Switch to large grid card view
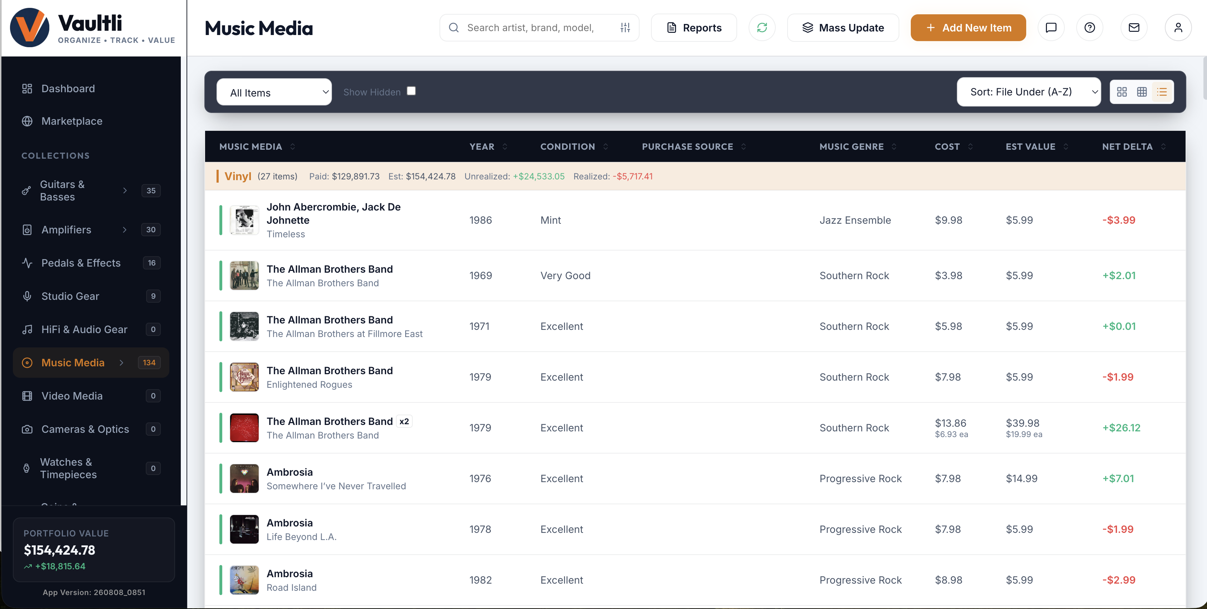Image resolution: width=1207 pixels, height=609 pixels. click(x=1122, y=92)
